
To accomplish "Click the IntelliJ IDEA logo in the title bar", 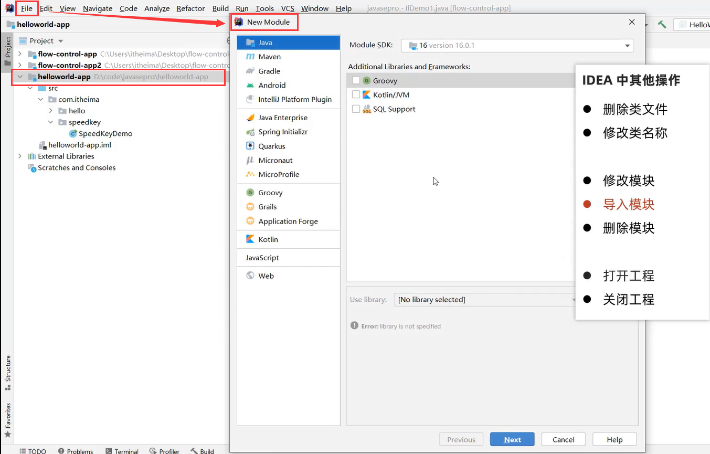I will pyautogui.click(x=9, y=8).
